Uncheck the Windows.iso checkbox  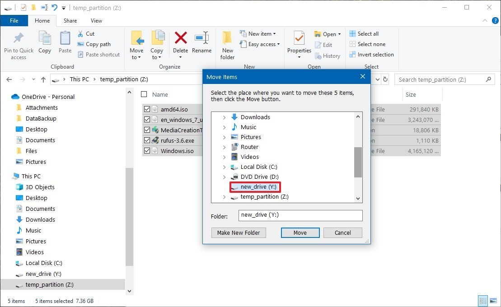click(x=147, y=151)
